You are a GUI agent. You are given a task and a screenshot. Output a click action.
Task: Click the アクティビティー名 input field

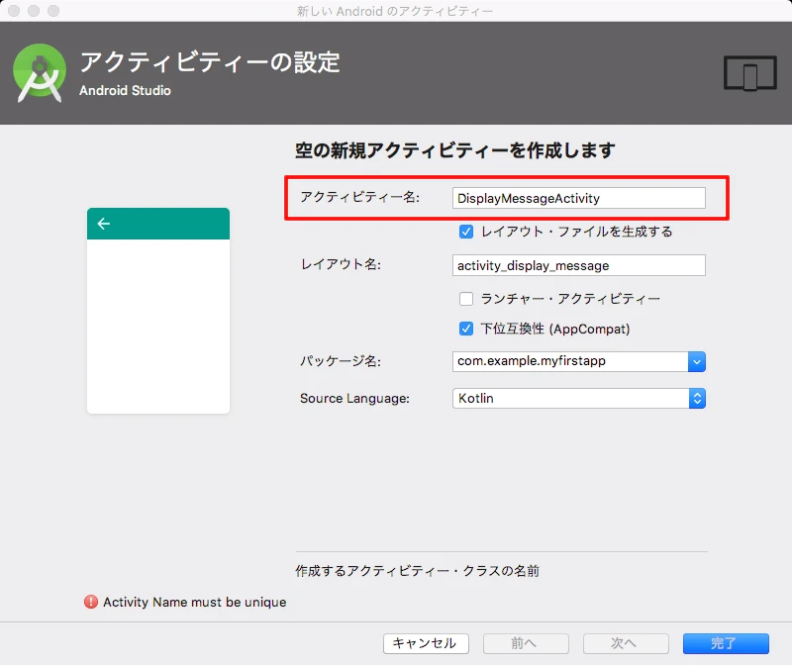click(x=579, y=198)
